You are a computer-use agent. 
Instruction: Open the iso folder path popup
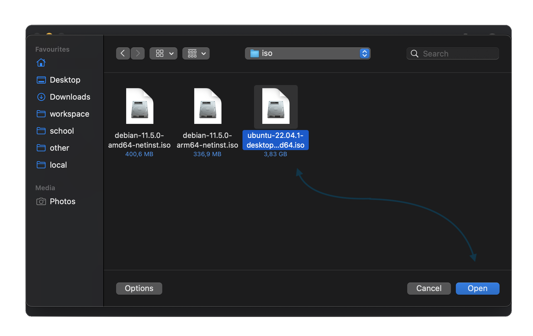point(308,53)
